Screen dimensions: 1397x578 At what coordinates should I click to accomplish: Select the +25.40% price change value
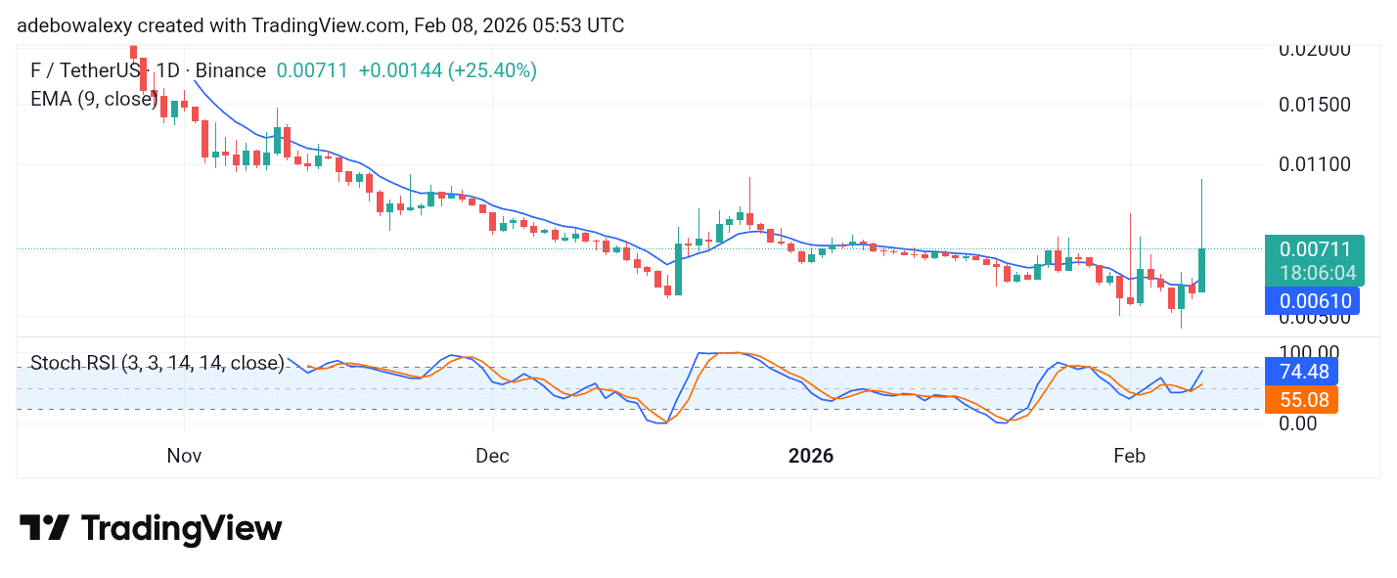pos(447,70)
